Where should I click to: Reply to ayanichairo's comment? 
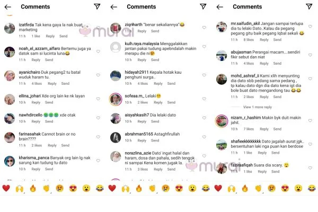tap(52, 84)
